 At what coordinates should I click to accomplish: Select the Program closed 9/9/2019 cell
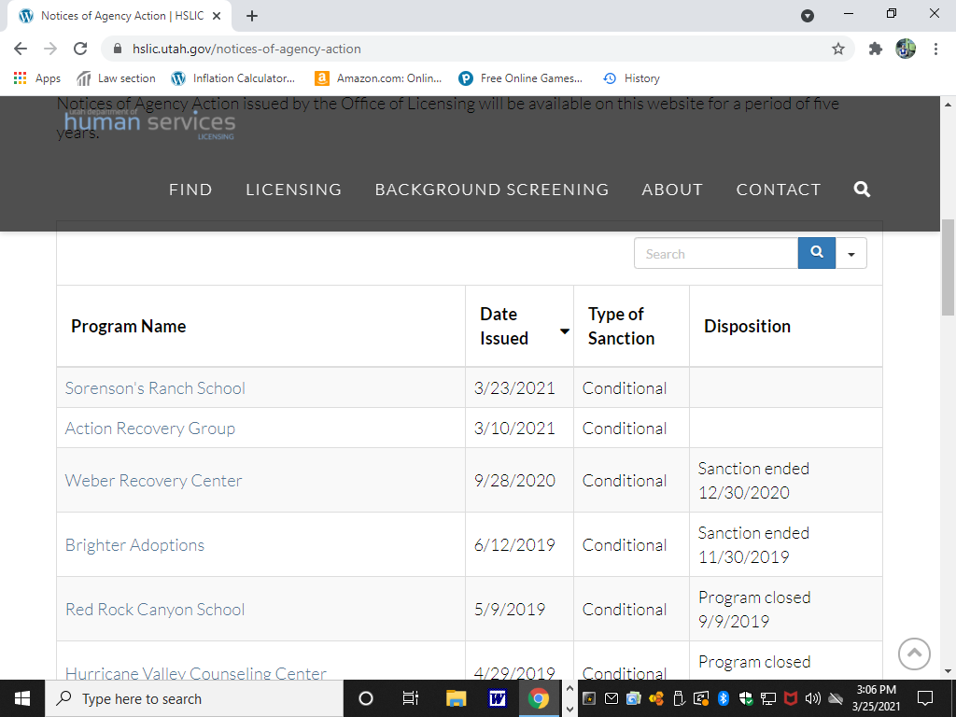(x=785, y=609)
